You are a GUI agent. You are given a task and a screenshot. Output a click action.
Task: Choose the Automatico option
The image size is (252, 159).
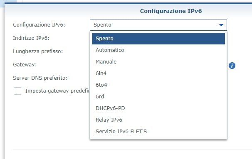[x=158, y=50]
